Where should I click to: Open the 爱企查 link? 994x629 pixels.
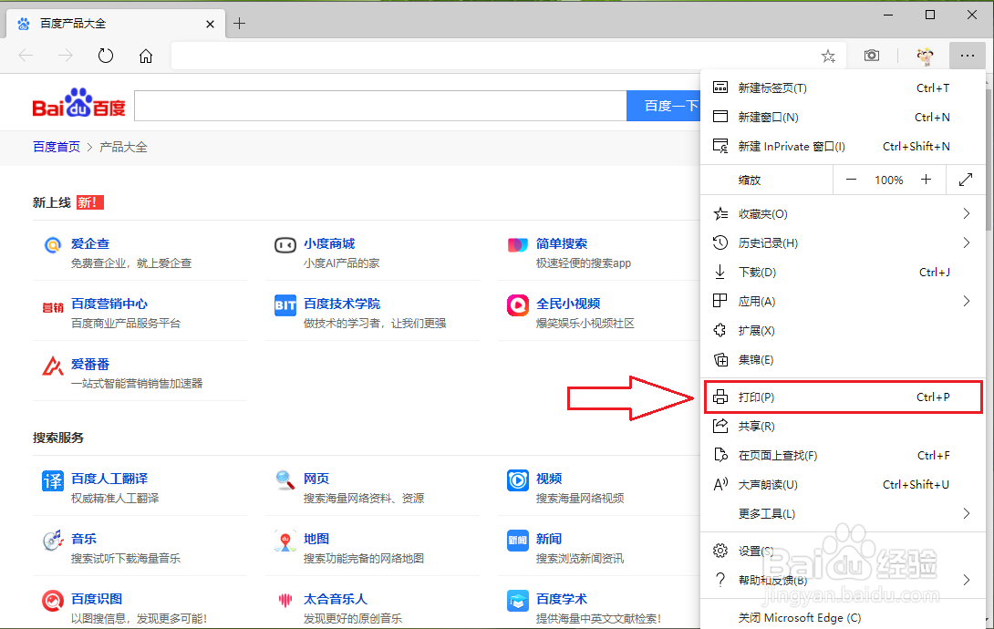[90, 244]
